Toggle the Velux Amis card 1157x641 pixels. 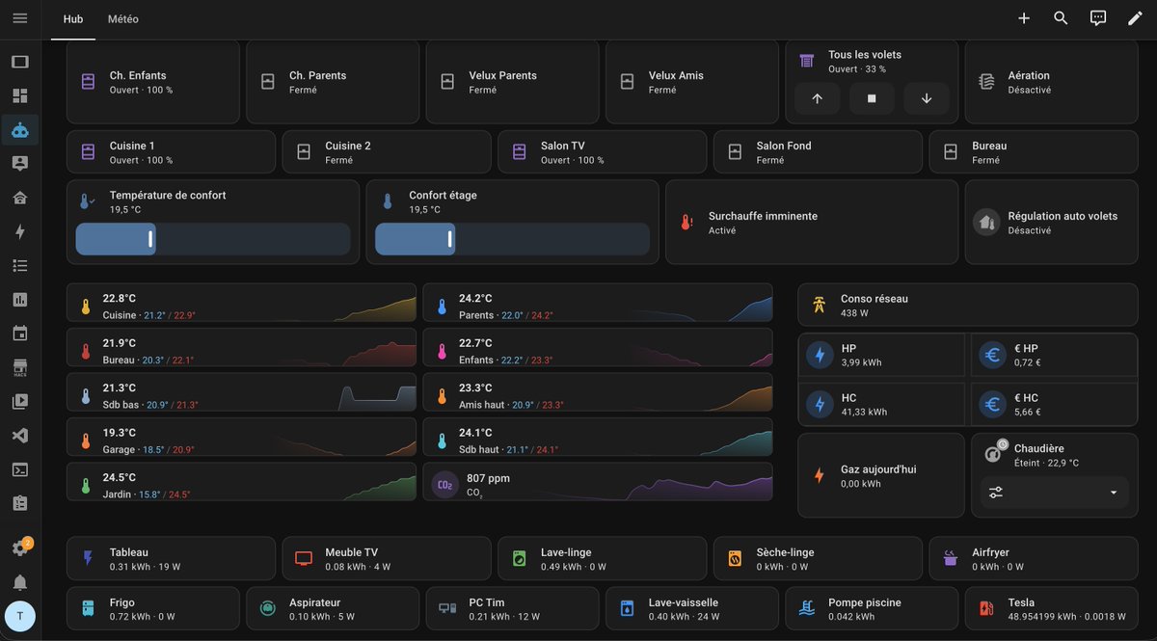692,82
